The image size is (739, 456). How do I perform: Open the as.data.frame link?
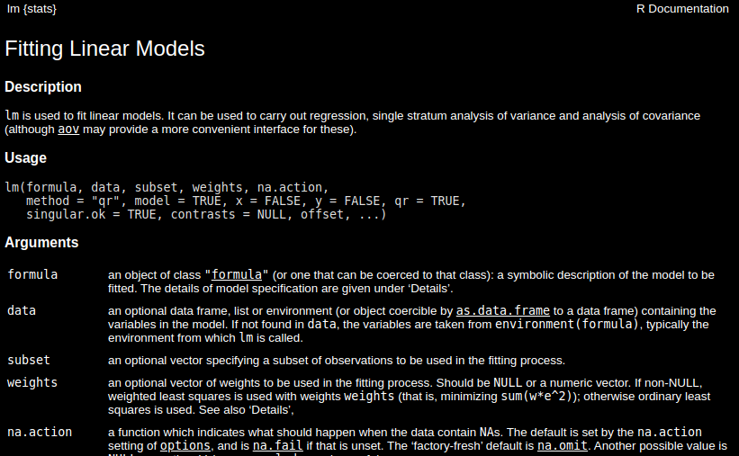pos(503,311)
